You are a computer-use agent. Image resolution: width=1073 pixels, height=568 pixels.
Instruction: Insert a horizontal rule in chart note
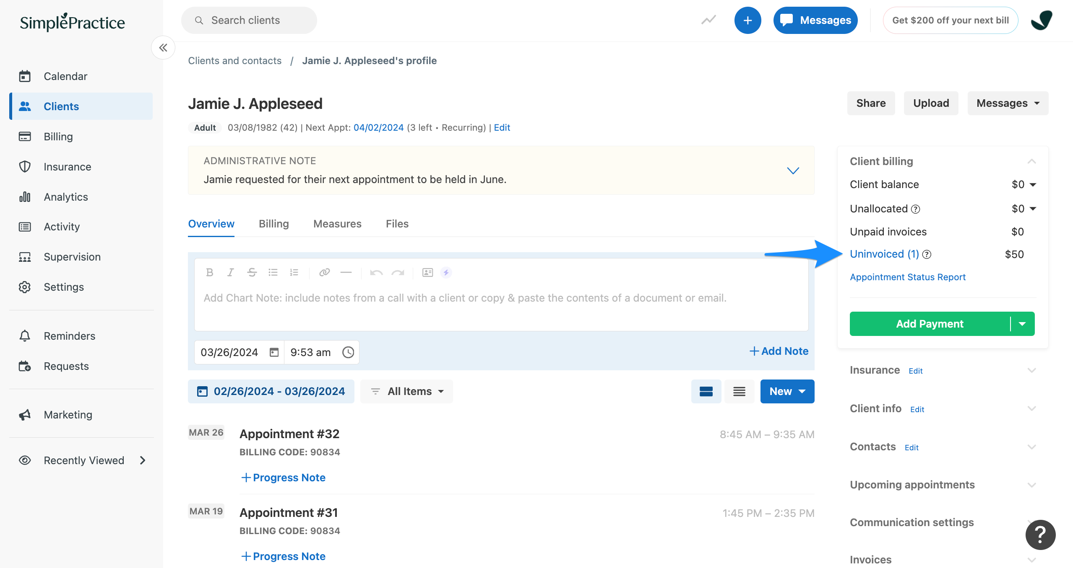click(x=346, y=273)
